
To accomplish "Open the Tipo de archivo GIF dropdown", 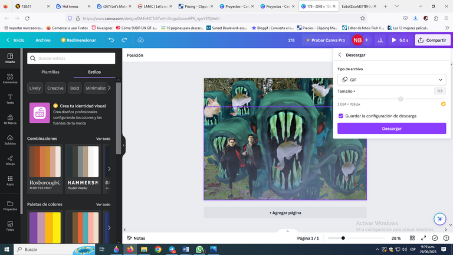I will point(392,80).
